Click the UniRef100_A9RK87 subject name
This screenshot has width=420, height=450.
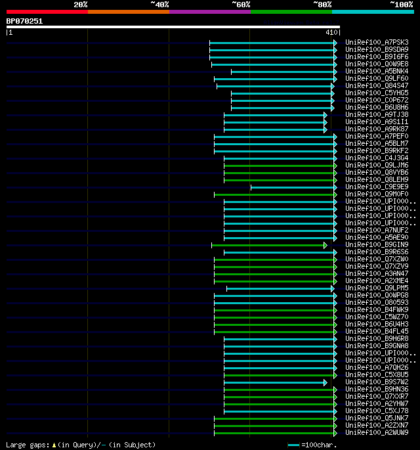point(377,129)
